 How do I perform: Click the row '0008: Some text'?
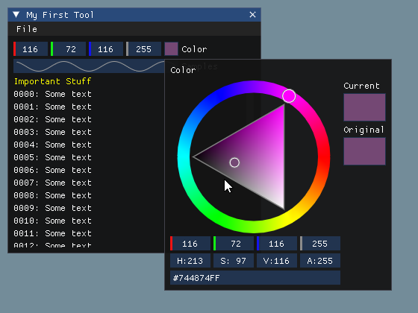click(52, 195)
